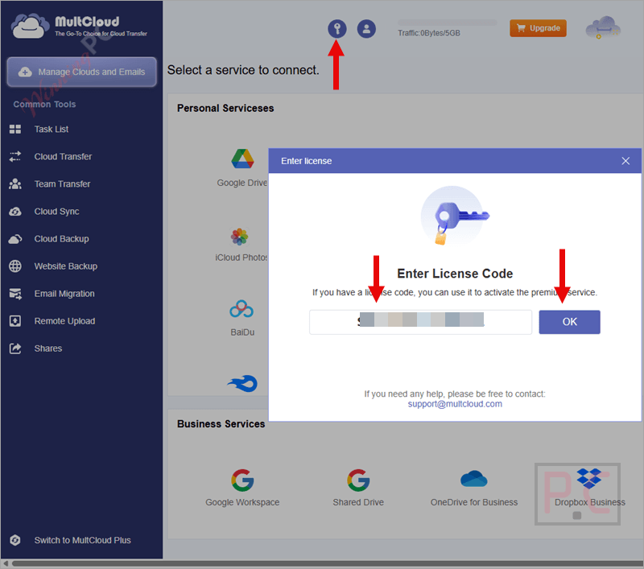Open Cloud Sync from sidebar

(x=56, y=212)
